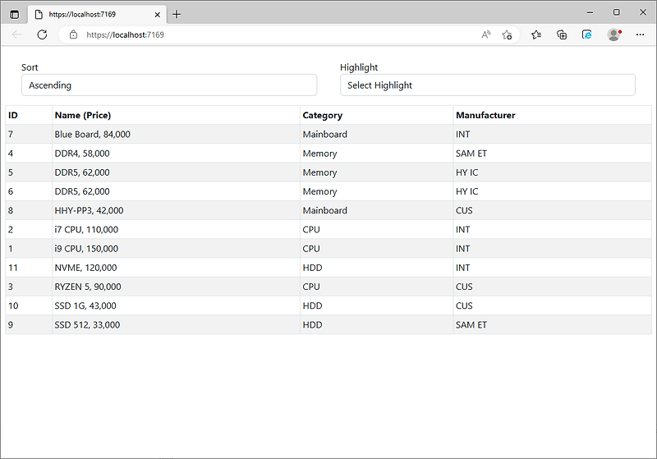Open the Sort dropdown showing Ascending
This screenshot has width=657, height=459.
coord(169,85)
